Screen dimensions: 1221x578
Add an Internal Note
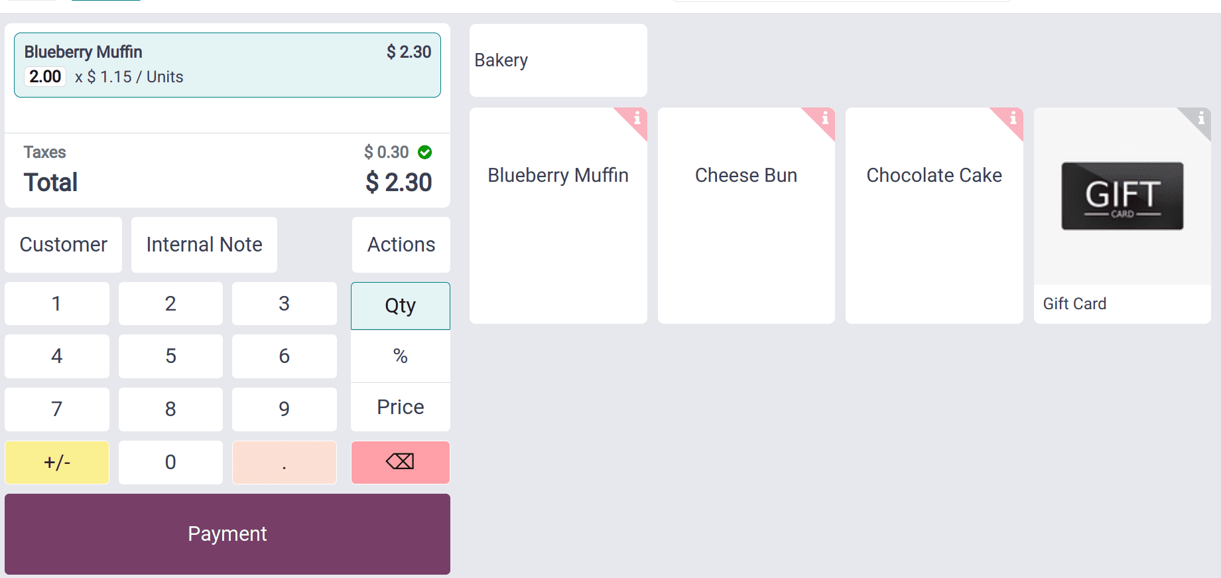pos(204,245)
